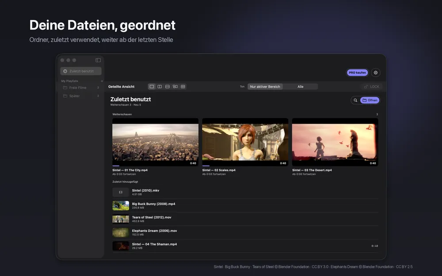Click the Zuletzt hinzugefügt section header
This screenshot has width=442, height=276.
[x=125, y=181]
